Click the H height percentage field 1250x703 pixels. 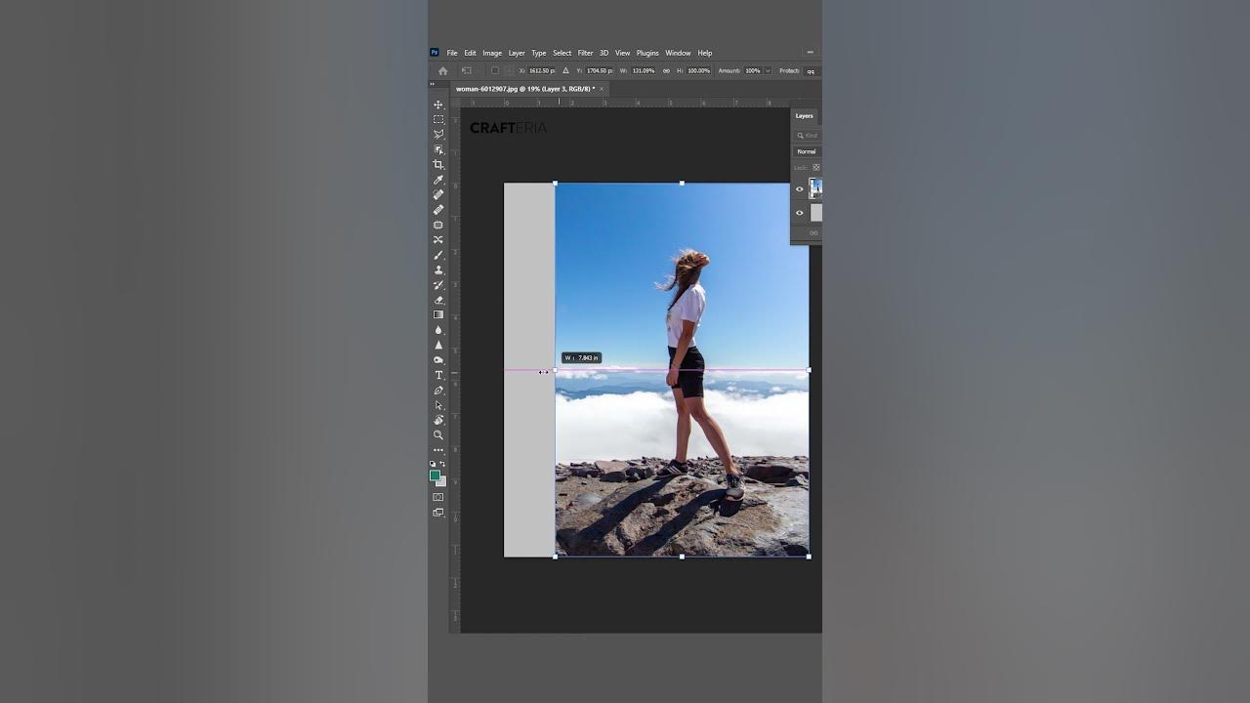pyautogui.click(x=699, y=70)
